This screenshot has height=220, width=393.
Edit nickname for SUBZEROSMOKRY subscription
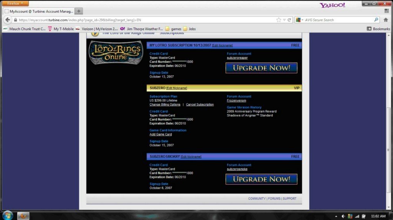coord(191,157)
